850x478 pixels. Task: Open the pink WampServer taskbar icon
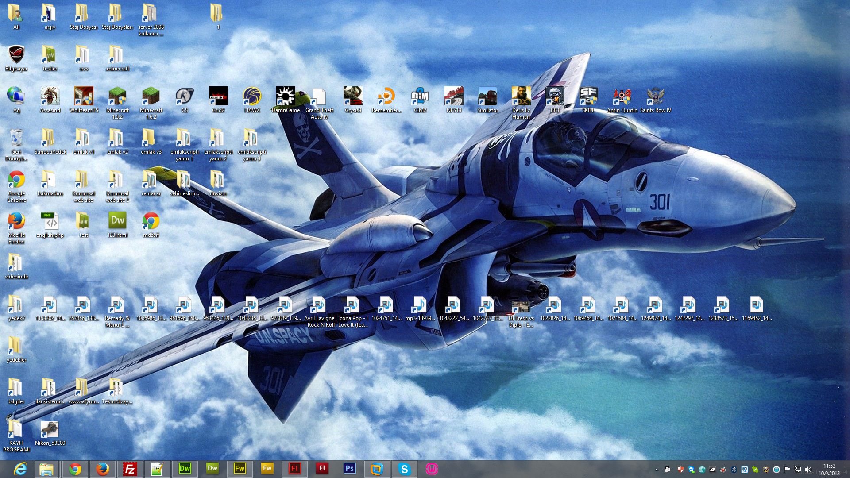432,469
